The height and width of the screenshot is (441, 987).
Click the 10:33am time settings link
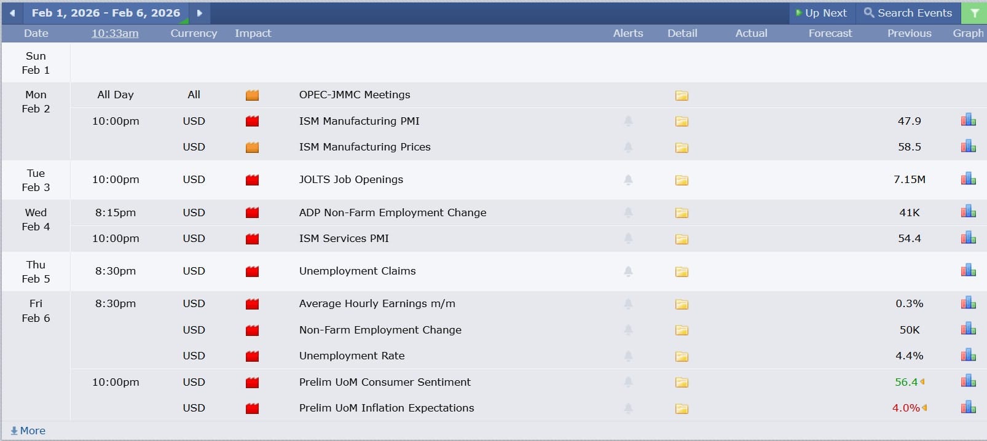(x=115, y=33)
